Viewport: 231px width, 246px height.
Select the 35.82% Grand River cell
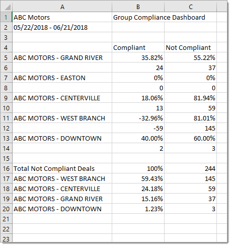click(x=138, y=57)
